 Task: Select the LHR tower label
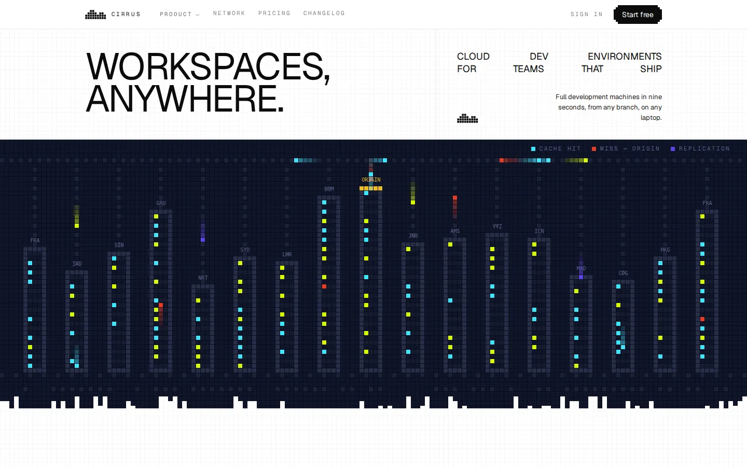287,255
